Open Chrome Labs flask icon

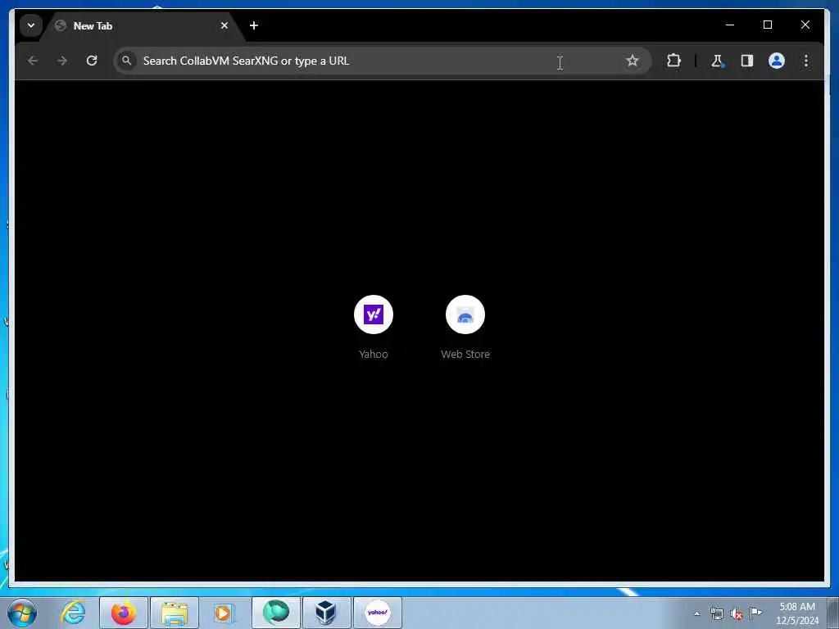click(717, 61)
